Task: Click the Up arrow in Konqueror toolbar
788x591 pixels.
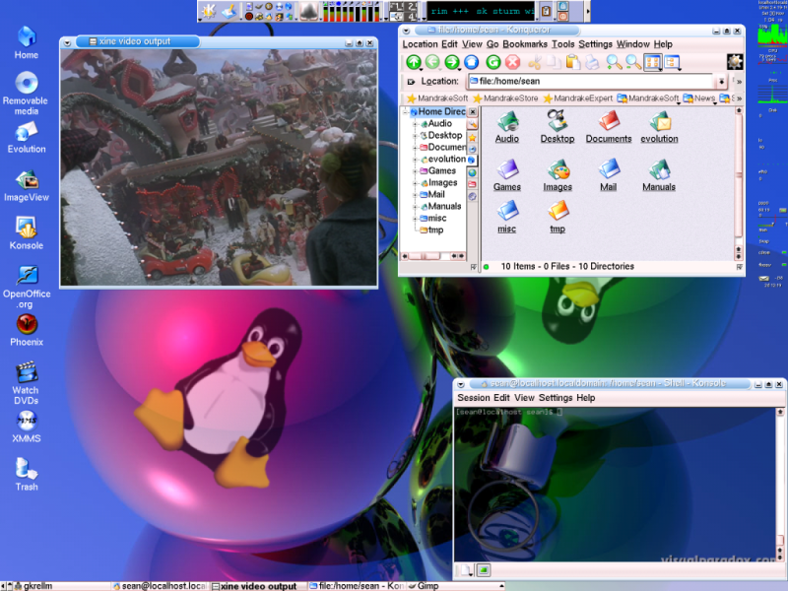Action: pyautogui.click(x=414, y=62)
